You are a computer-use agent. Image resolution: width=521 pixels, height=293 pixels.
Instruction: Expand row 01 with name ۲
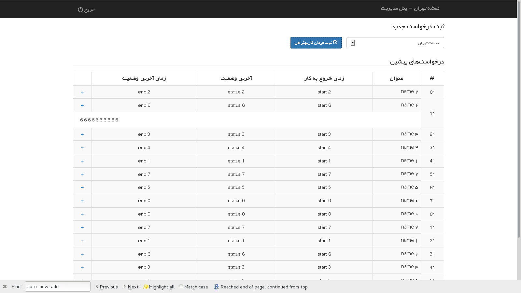click(x=82, y=92)
